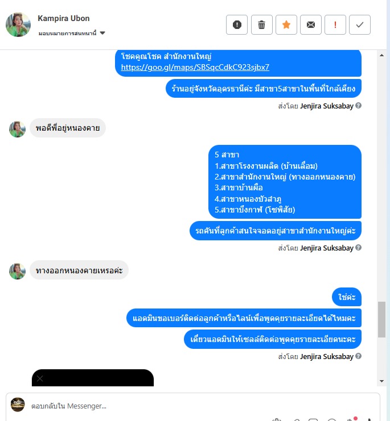Click the scroll up arrow of the chat
390x421 pixels.
(381, 55)
